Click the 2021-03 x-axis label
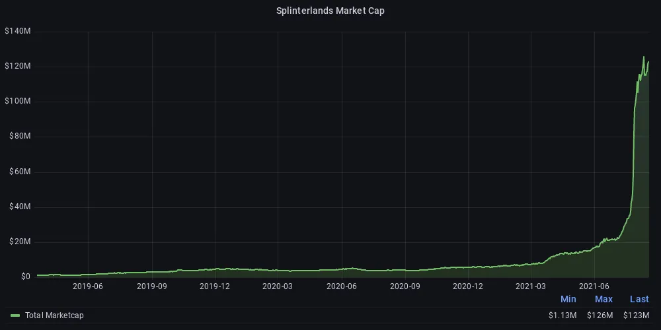 point(531,286)
